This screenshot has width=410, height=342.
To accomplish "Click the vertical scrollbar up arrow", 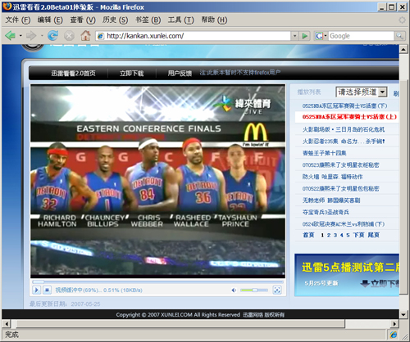I will tap(403, 49).
